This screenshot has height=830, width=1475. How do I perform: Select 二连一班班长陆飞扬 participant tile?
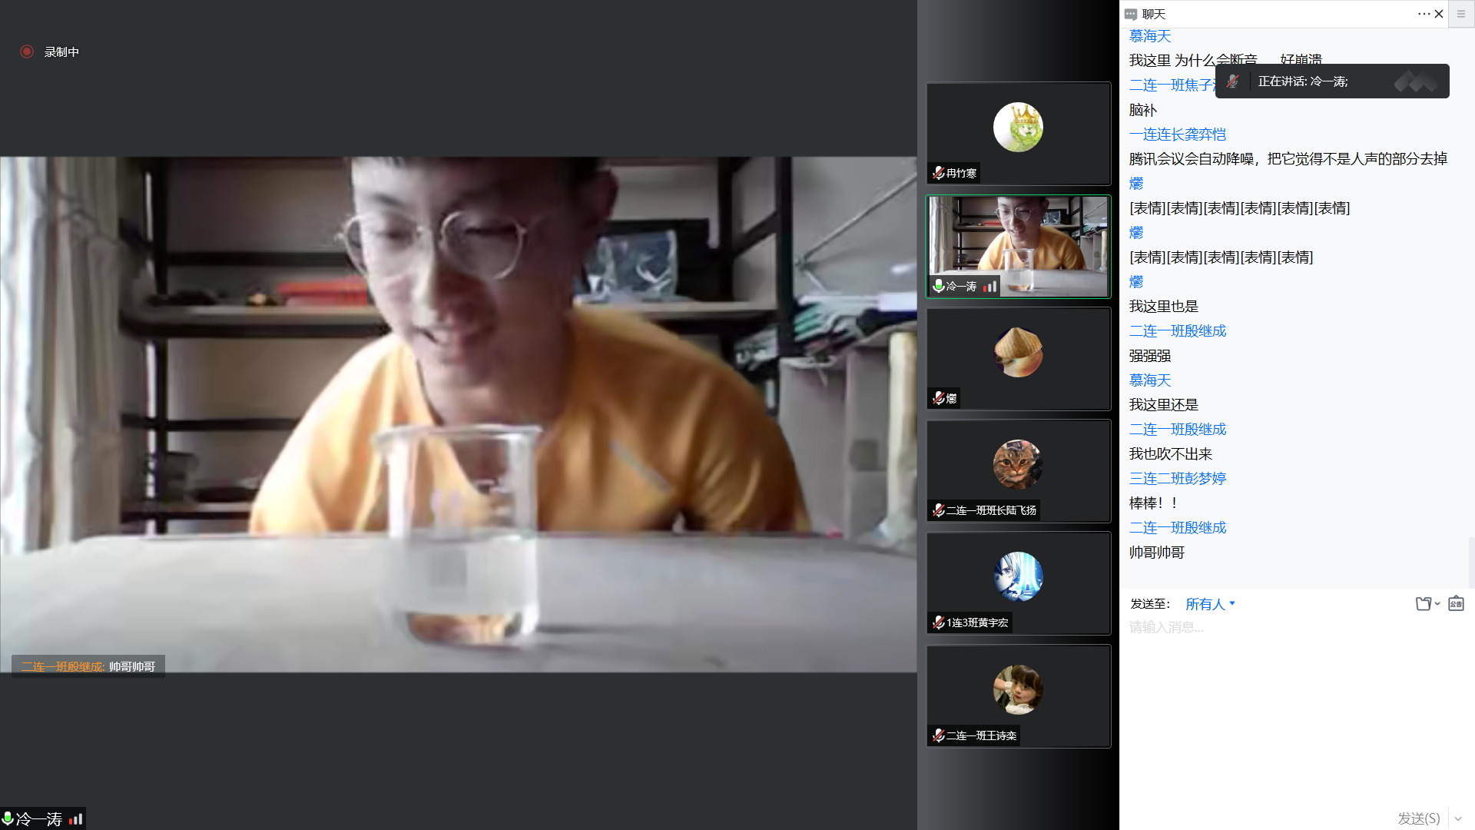[1018, 470]
